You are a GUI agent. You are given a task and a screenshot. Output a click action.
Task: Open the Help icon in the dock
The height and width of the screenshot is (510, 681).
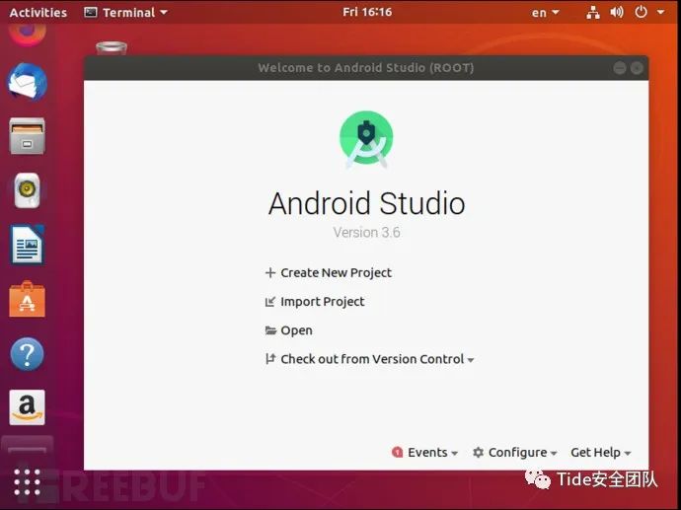coord(27,354)
